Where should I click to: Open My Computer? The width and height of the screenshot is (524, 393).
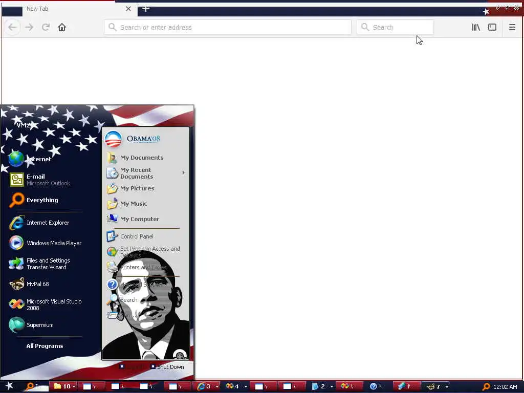click(x=133, y=219)
